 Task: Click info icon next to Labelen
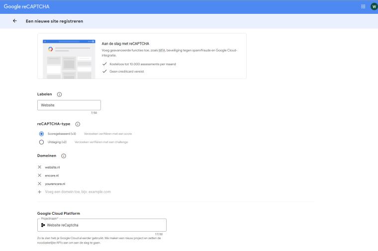tap(59, 94)
